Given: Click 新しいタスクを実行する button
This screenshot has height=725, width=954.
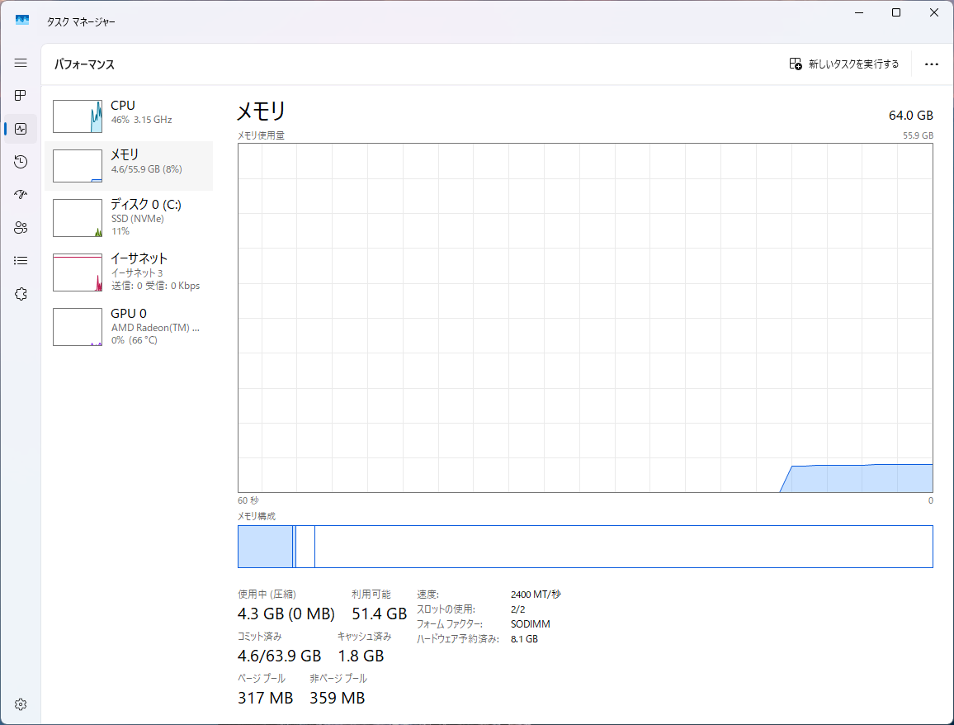Looking at the screenshot, I should pyautogui.click(x=844, y=64).
